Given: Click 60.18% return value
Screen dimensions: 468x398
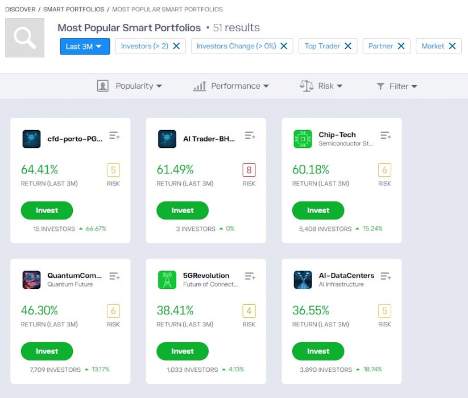Looking at the screenshot, I should pos(310,169).
